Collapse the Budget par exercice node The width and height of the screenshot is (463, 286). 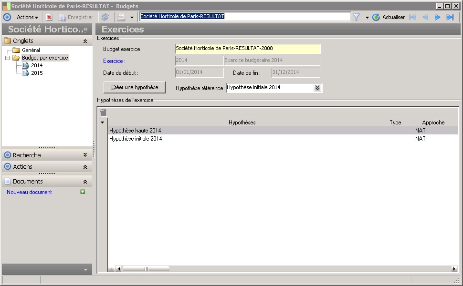7,58
